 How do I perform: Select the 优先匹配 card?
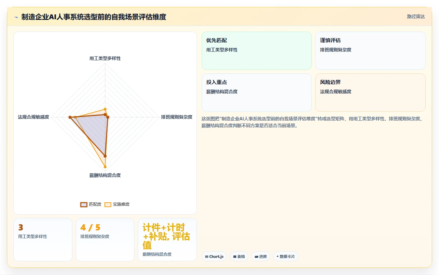257,51
